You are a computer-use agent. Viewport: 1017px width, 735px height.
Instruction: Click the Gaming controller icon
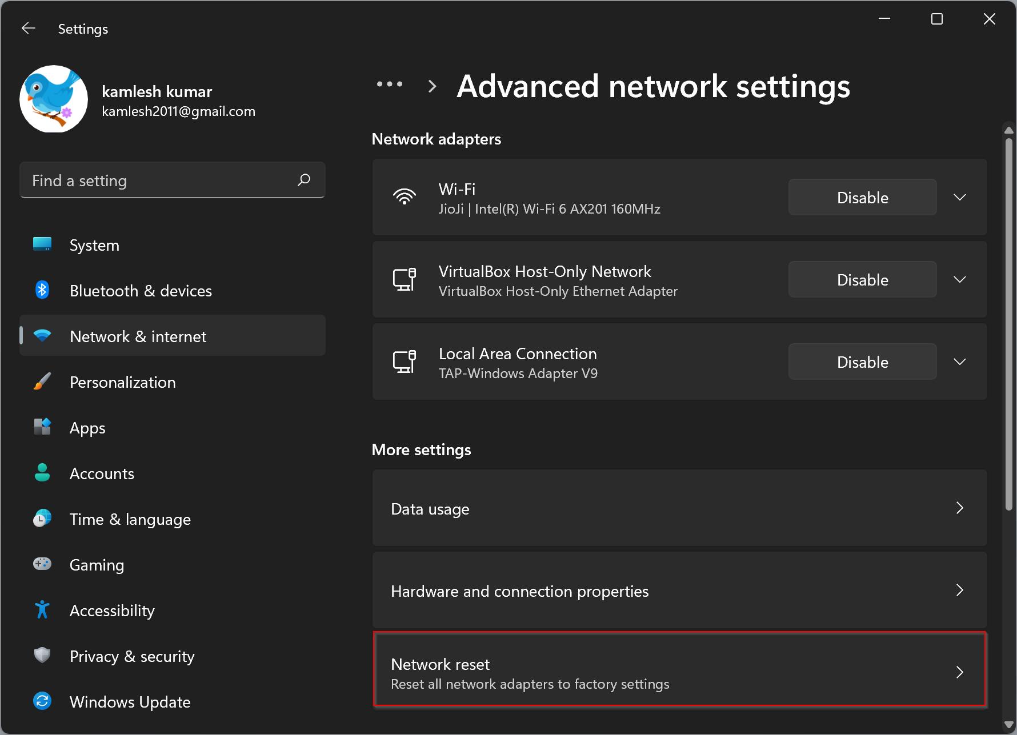click(x=42, y=564)
